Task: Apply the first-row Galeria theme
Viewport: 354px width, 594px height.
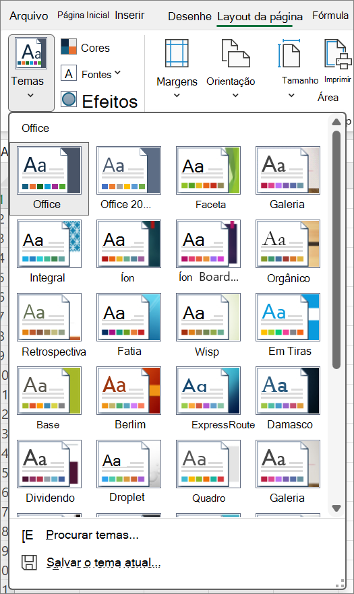Action: click(x=288, y=170)
